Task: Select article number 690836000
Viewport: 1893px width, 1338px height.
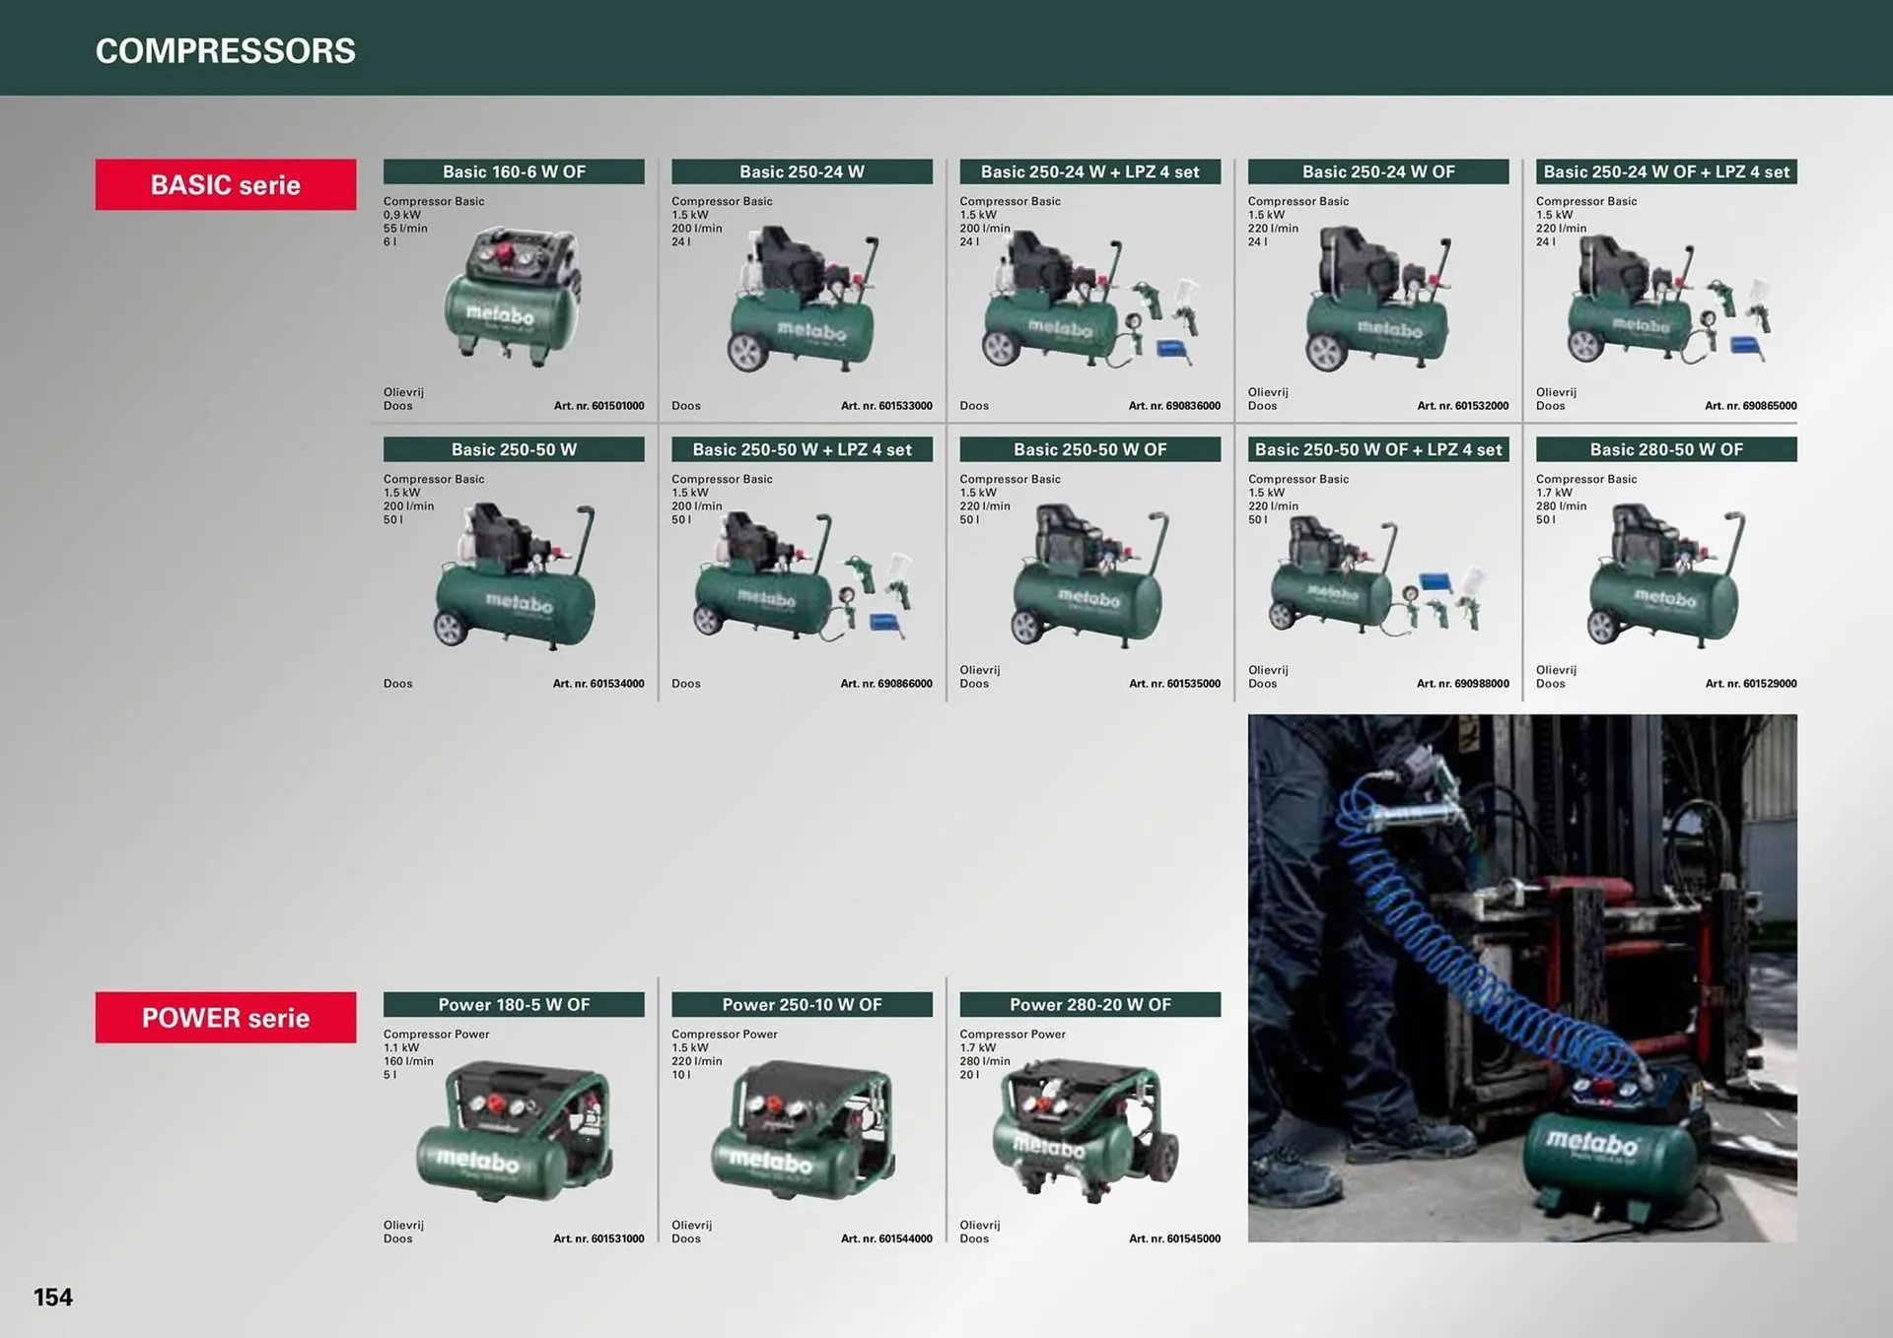Action: pos(1175,405)
